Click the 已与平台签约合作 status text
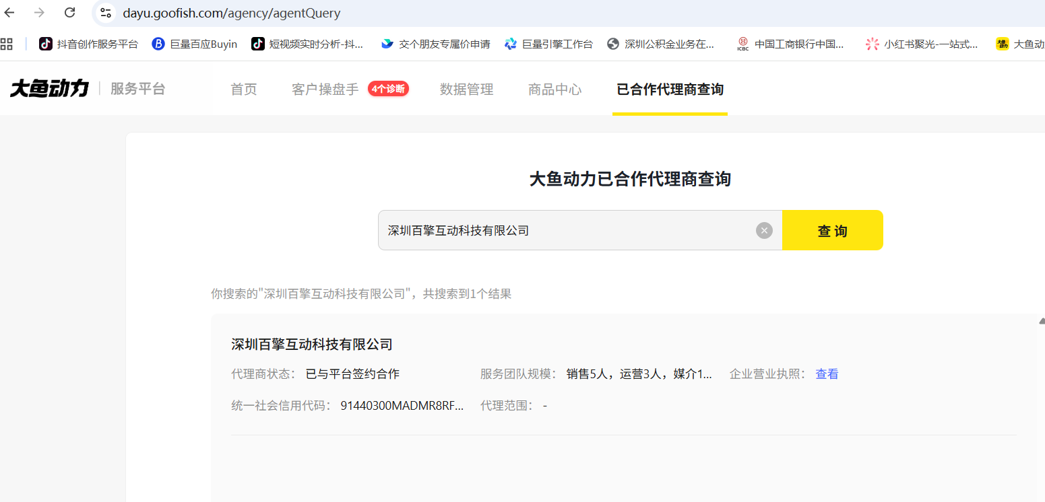Viewport: 1045px width, 502px height. [352, 374]
